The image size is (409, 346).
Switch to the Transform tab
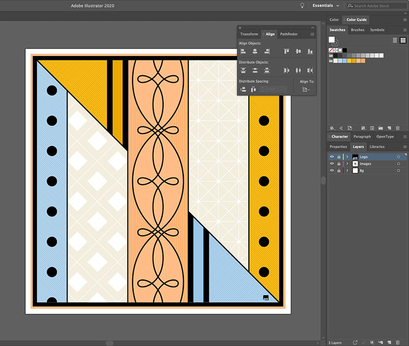click(x=249, y=34)
